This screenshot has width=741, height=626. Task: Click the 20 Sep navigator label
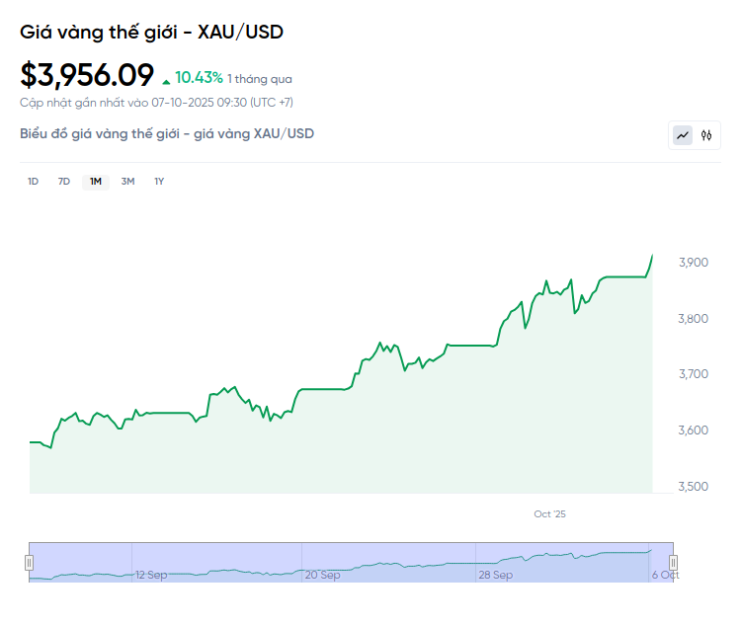[322, 575]
